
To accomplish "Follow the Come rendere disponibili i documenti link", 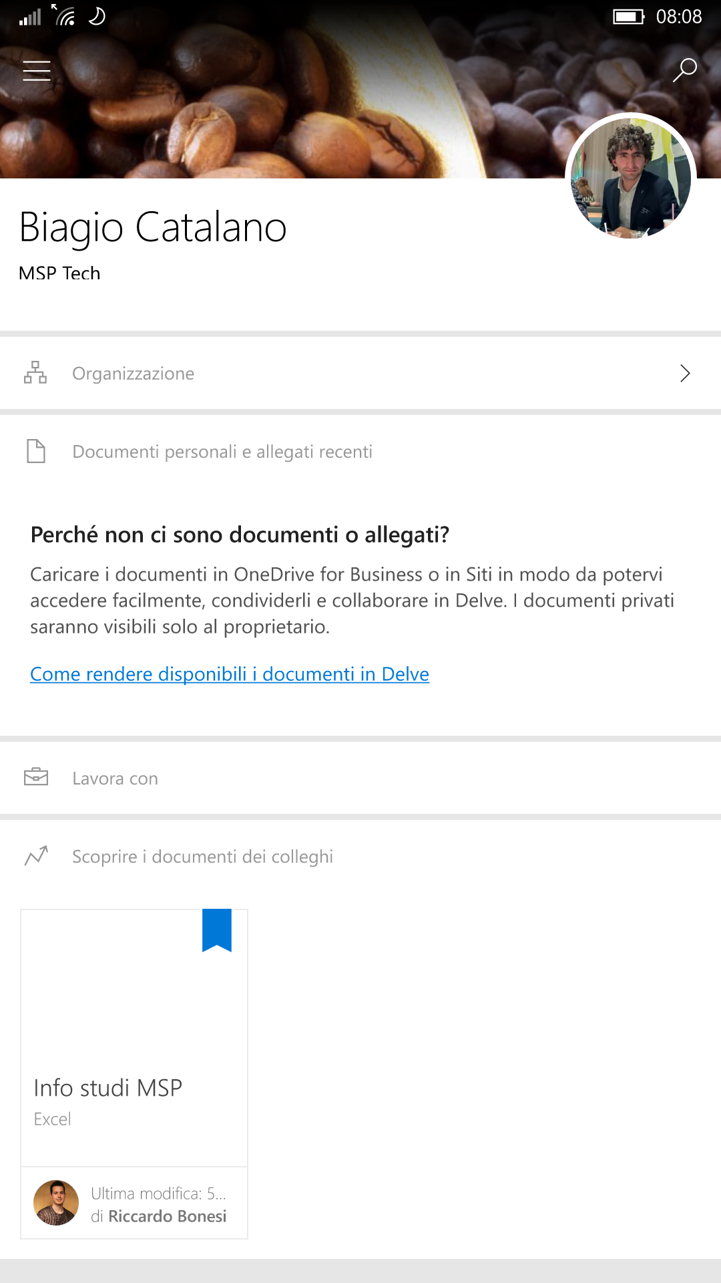I will 230,674.
